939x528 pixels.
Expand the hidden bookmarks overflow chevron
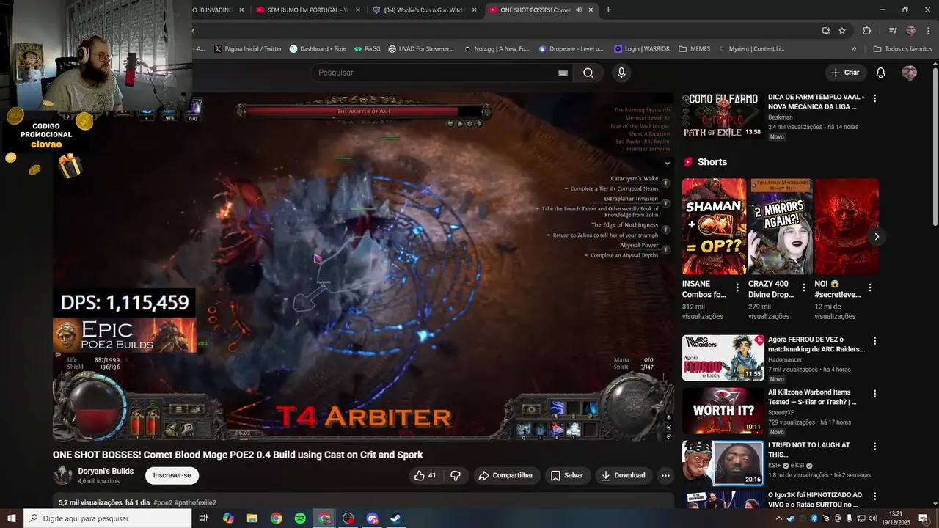coord(853,49)
